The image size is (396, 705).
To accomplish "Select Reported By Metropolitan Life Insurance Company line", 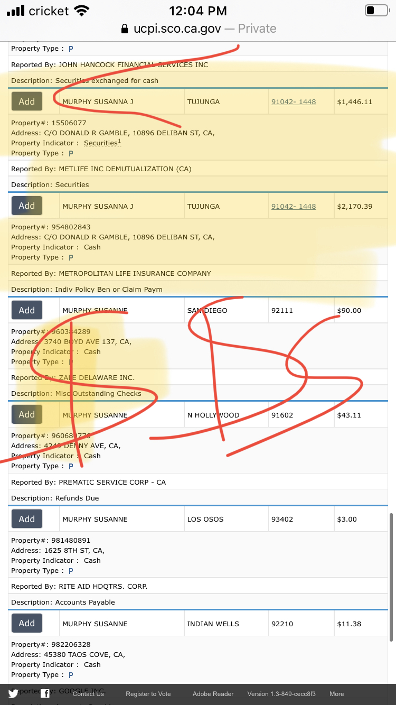I will (x=111, y=273).
